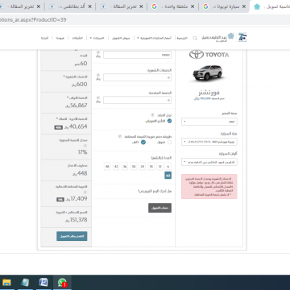This screenshot has width=290, height=290.
Task: Select the checked lease contract type radio
Action: (169, 121)
